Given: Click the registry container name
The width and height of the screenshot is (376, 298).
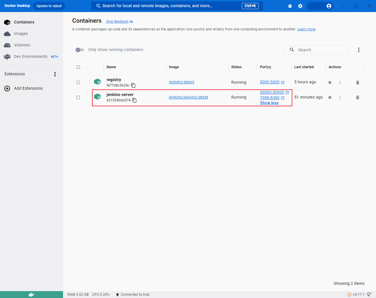Looking at the screenshot, I should 114,80.
